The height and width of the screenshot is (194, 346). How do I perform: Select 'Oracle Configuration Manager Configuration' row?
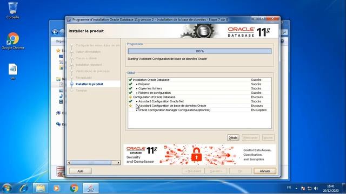pyautogui.click(x=199, y=110)
